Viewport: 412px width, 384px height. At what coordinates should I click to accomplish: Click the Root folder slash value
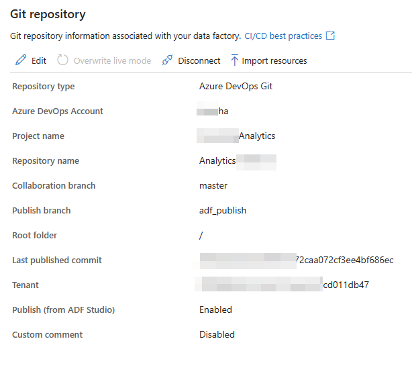click(201, 236)
